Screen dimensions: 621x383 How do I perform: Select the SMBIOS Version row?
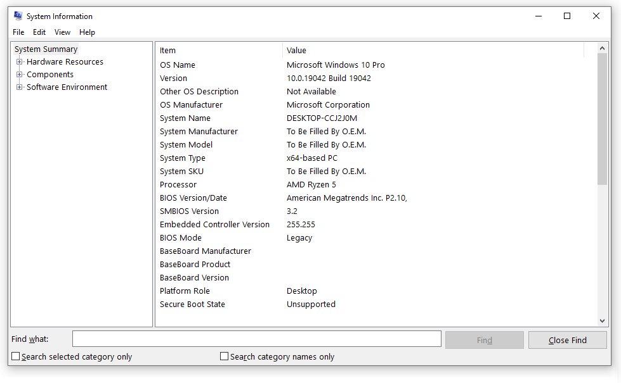(189, 211)
